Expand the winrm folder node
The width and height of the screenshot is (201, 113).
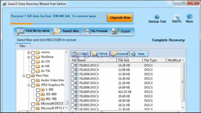tap(29, 52)
